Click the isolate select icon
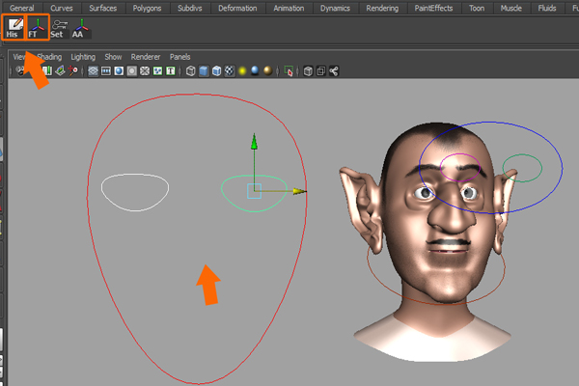The image size is (579, 386). click(289, 71)
